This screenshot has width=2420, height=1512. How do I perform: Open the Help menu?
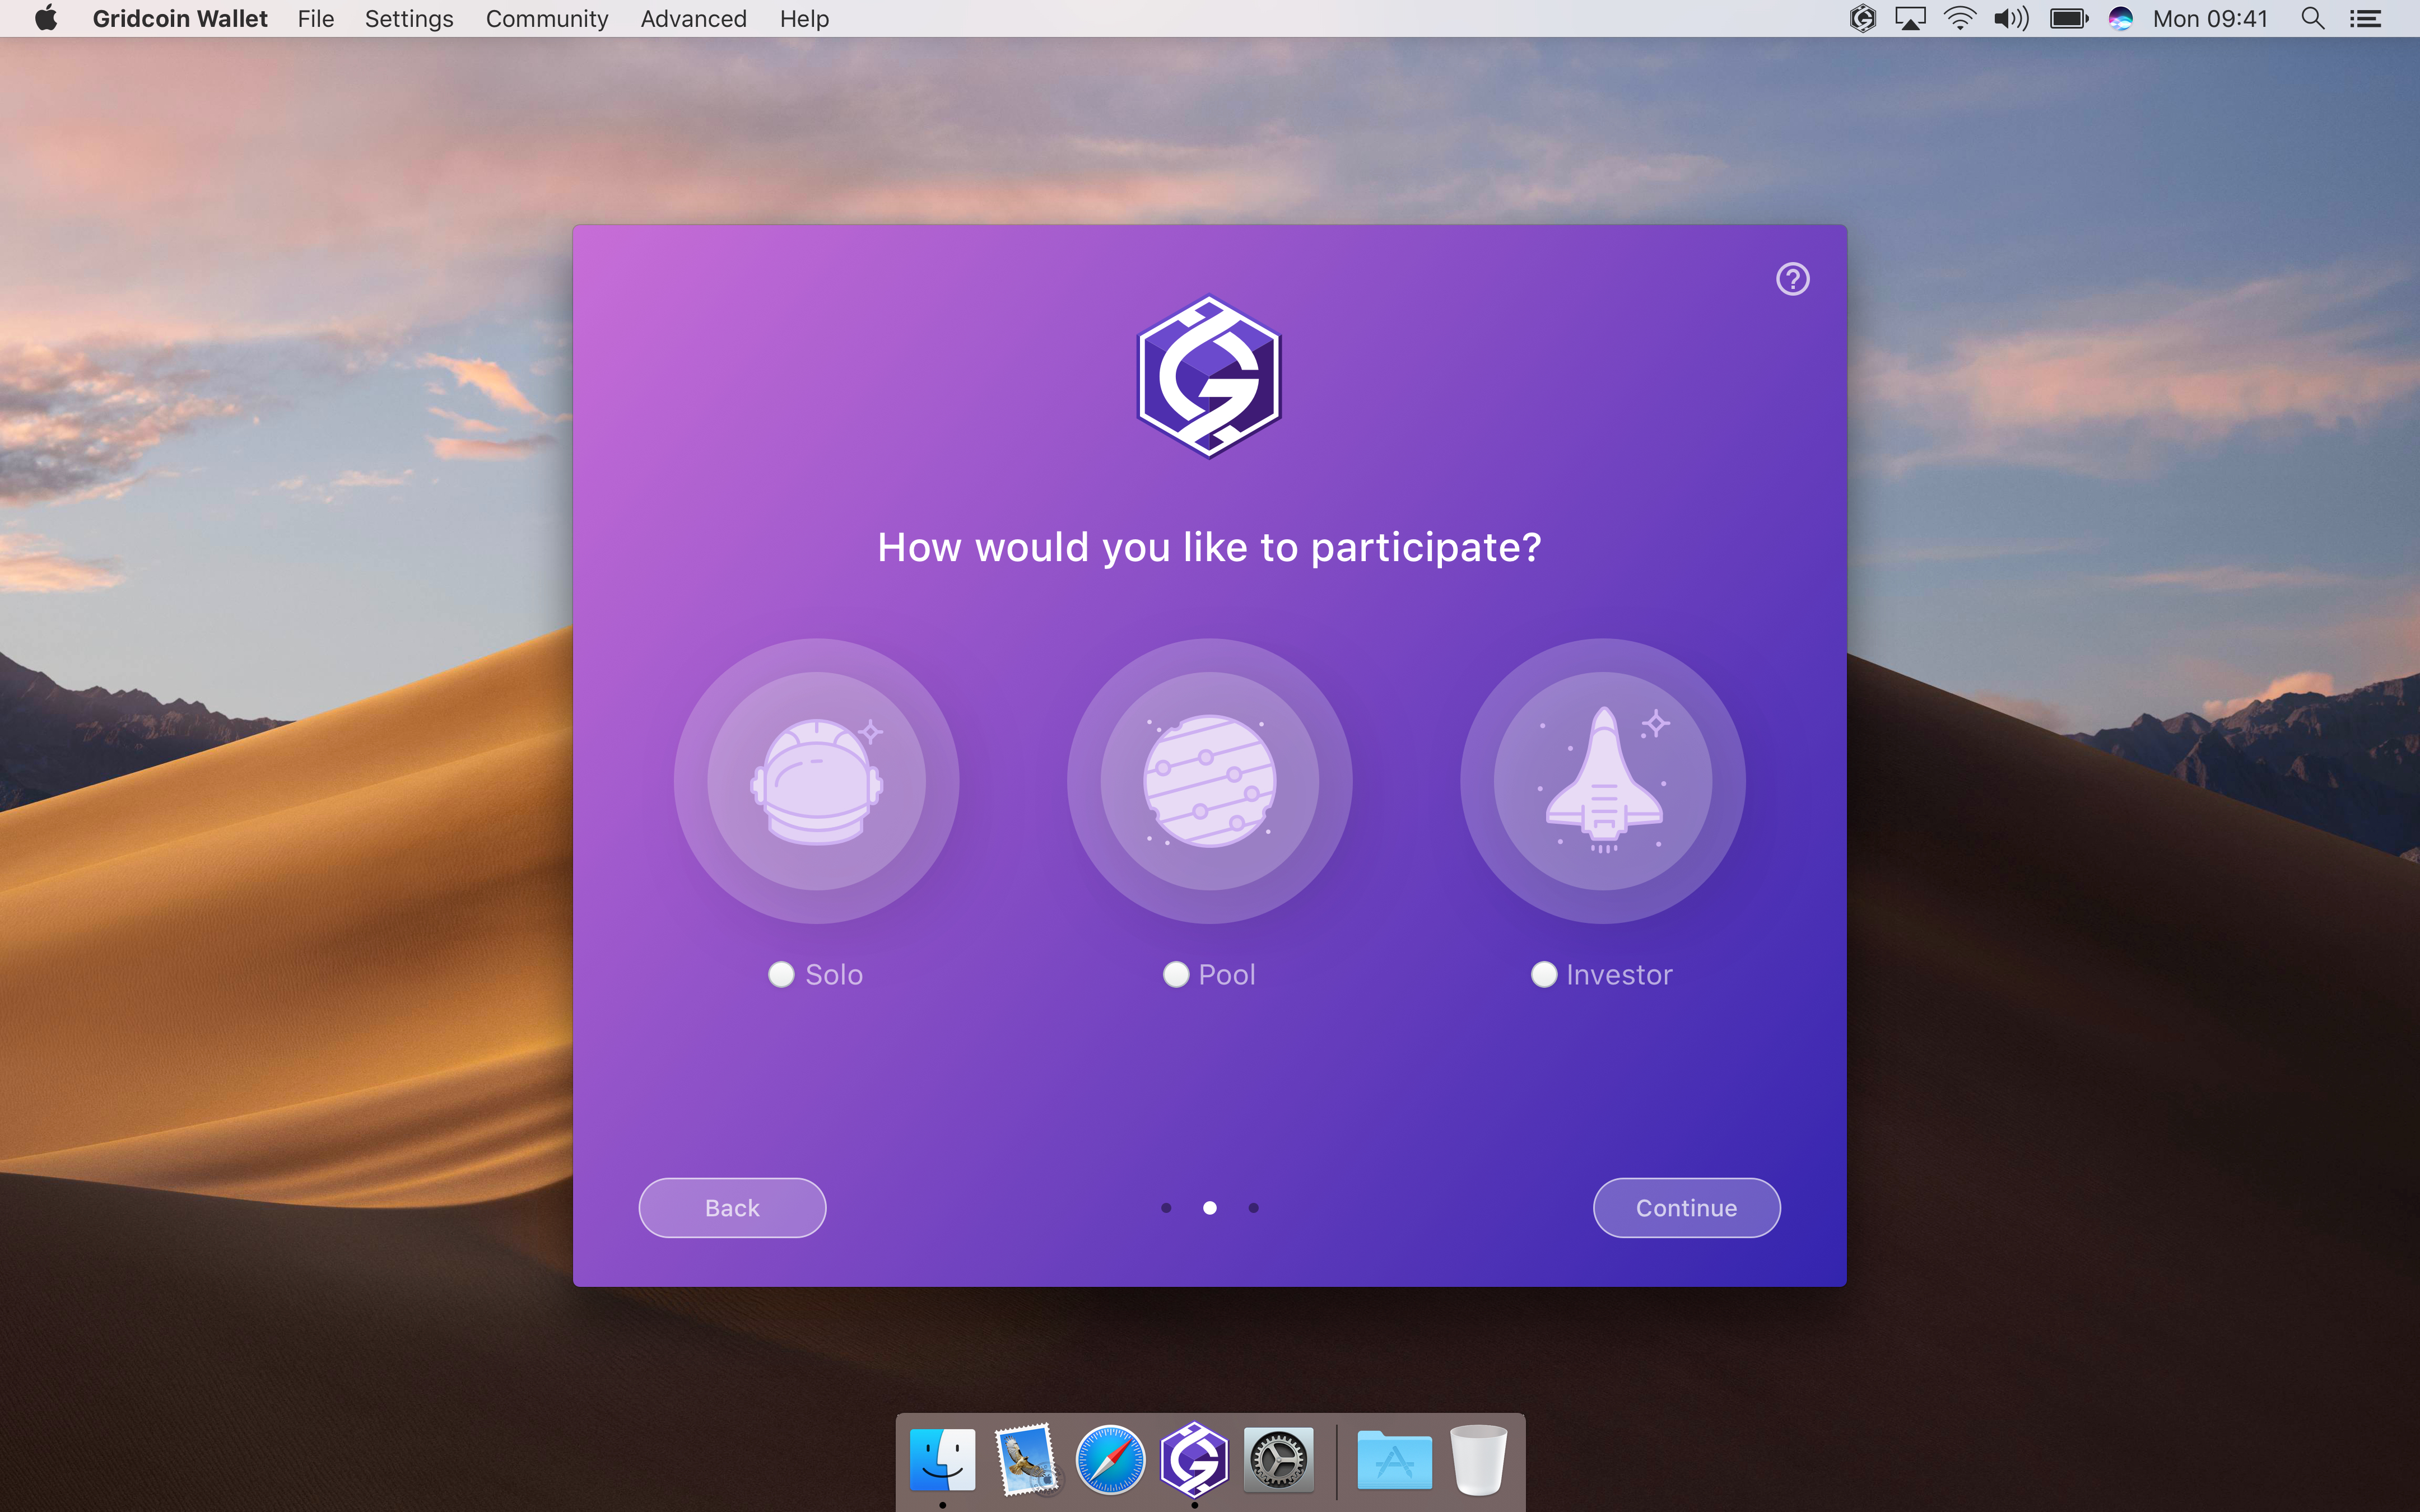pyautogui.click(x=804, y=19)
